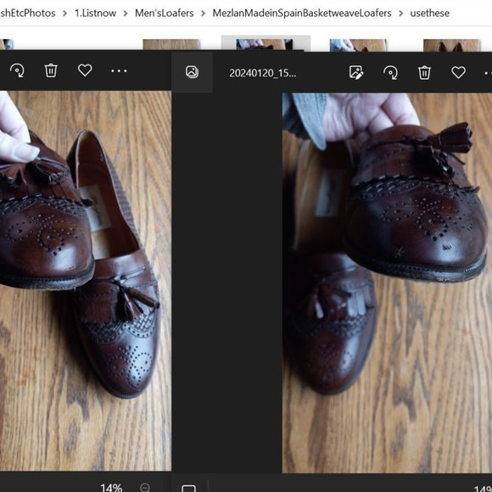The width and height of the screenshot is (492, 492).
Task: Add right window photo to favorites
Action: point(458,72)
